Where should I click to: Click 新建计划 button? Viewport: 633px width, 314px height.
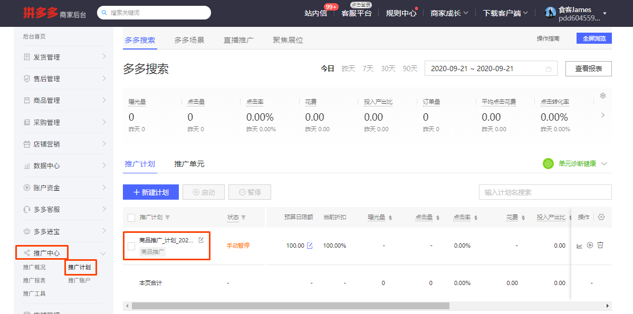tap(151, 192)
